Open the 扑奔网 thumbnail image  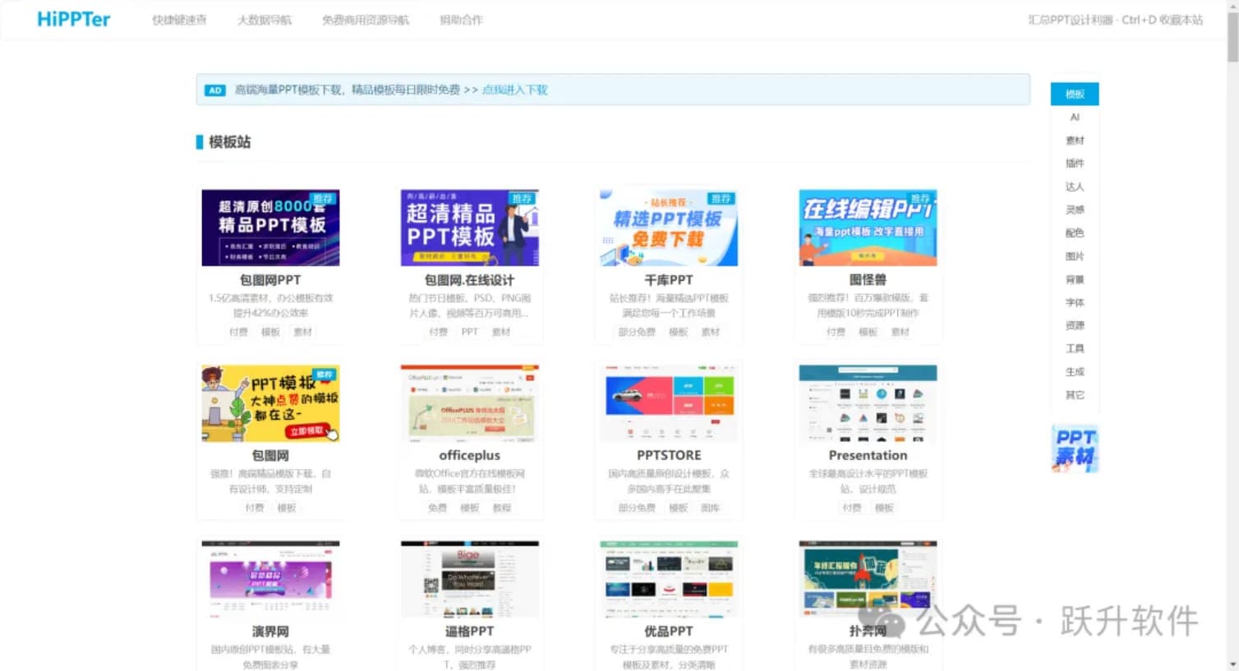tap(868, 579)
